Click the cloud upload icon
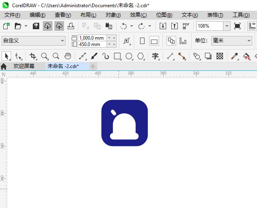 (x=59, y=26)
